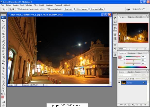Open the Zoom tool preset picker arrow
This screenshot has width=150, height=107.
(x=7, y=9)
